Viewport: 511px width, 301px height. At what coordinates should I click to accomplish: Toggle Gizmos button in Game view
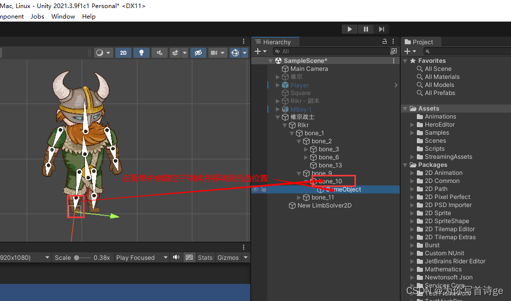(228, 258)
